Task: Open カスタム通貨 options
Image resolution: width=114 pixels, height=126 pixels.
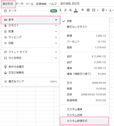Action: [84, 109]
